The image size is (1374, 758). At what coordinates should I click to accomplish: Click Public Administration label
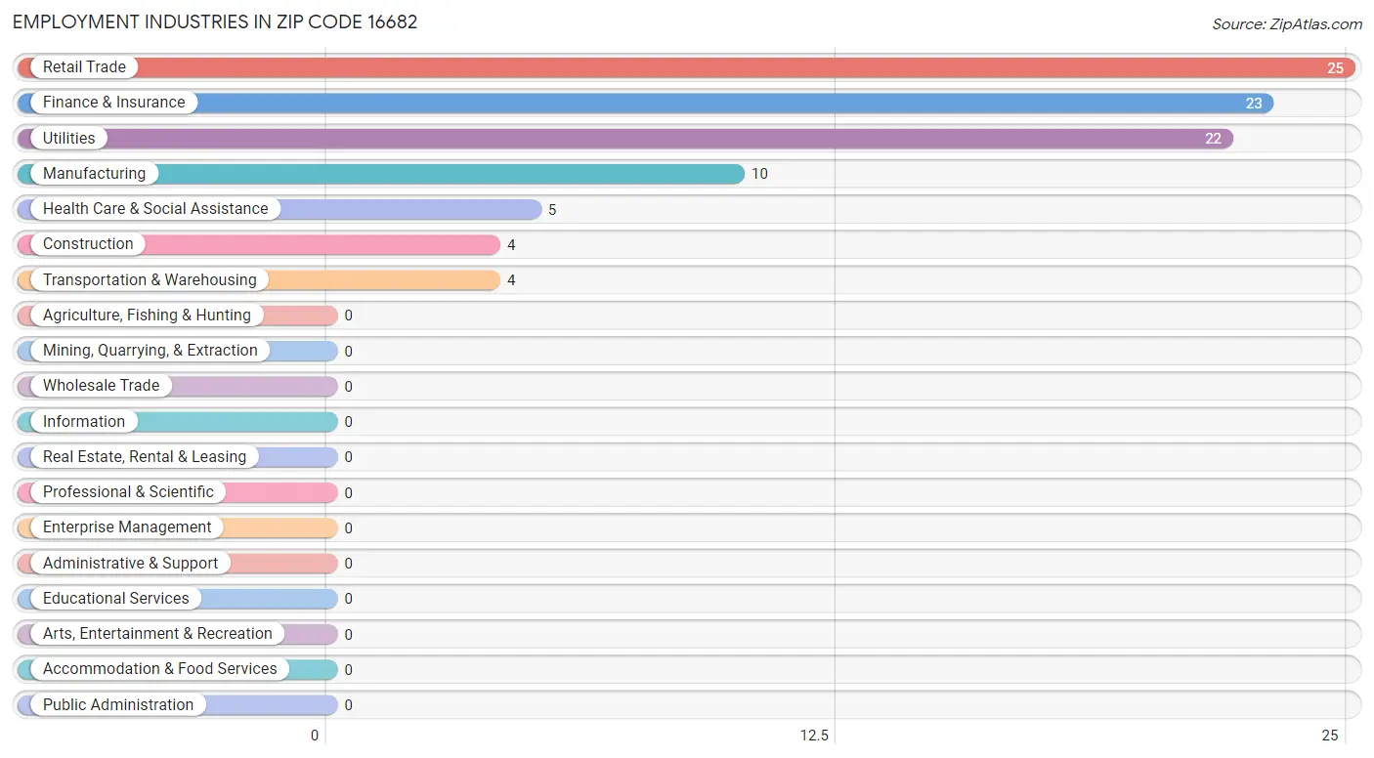tap(118, 705)
